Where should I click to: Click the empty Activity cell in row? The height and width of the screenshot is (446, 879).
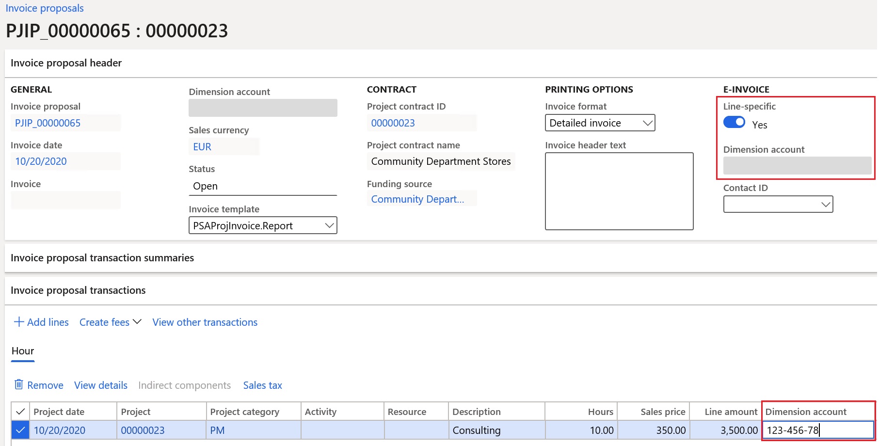point(342,430)
